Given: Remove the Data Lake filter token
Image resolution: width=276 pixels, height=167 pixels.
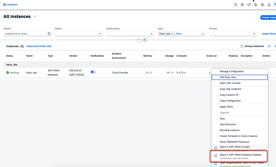Looking at the screenshot, I should [x=172, y=34].
